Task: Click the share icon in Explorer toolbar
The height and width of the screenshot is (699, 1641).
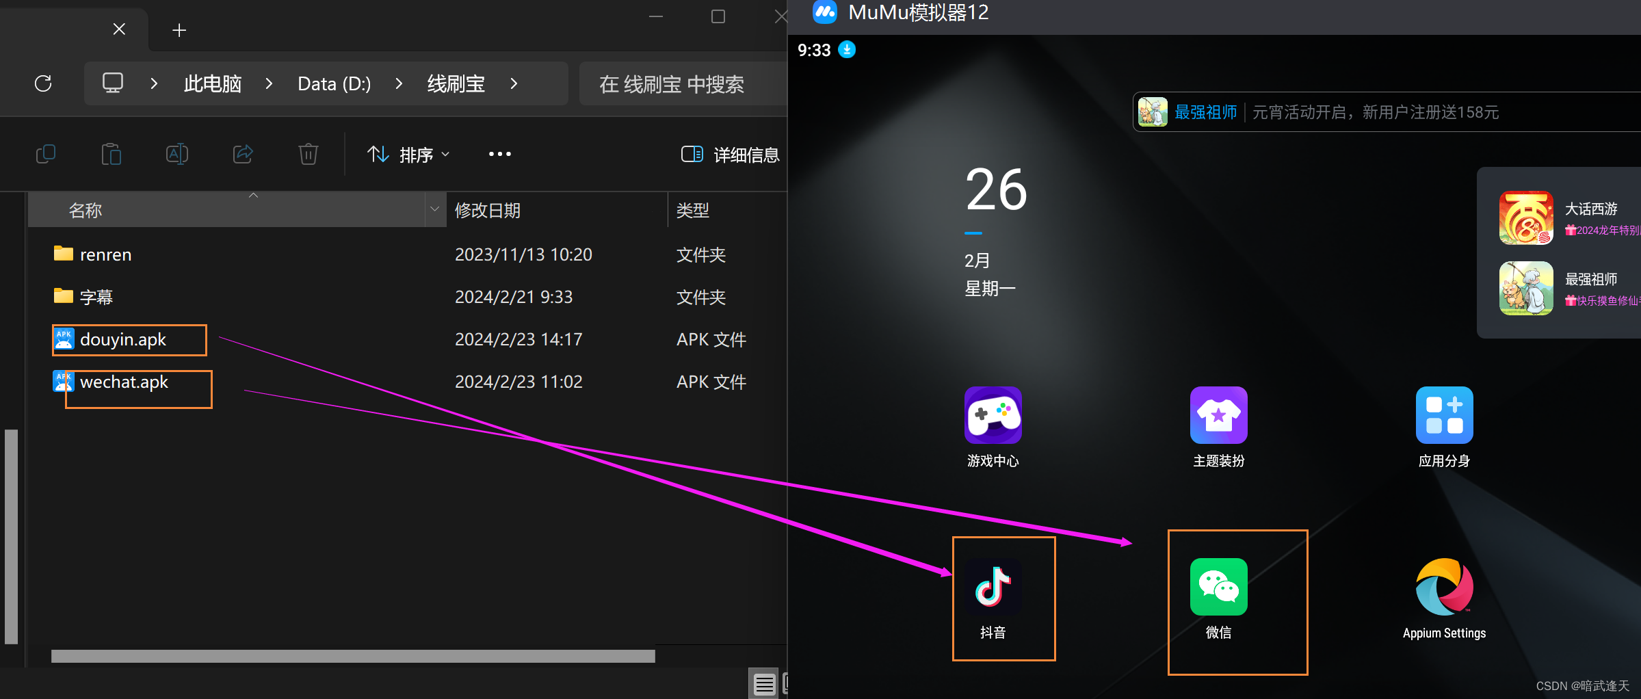Action: pyautogui.click(x=243, y=154)
